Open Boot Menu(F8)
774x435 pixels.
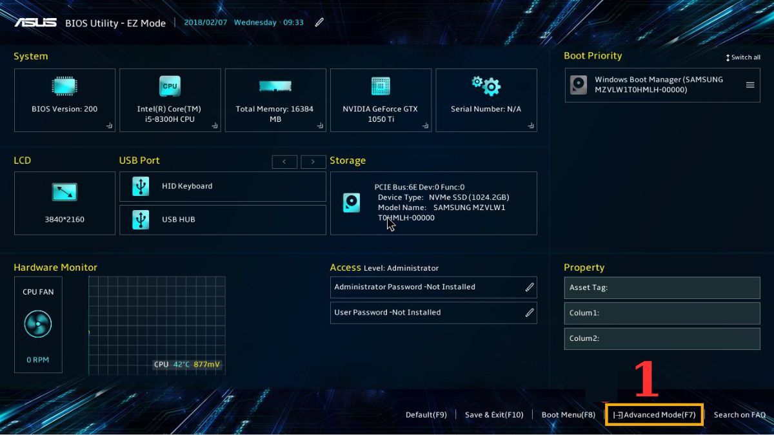pos(568,415)
